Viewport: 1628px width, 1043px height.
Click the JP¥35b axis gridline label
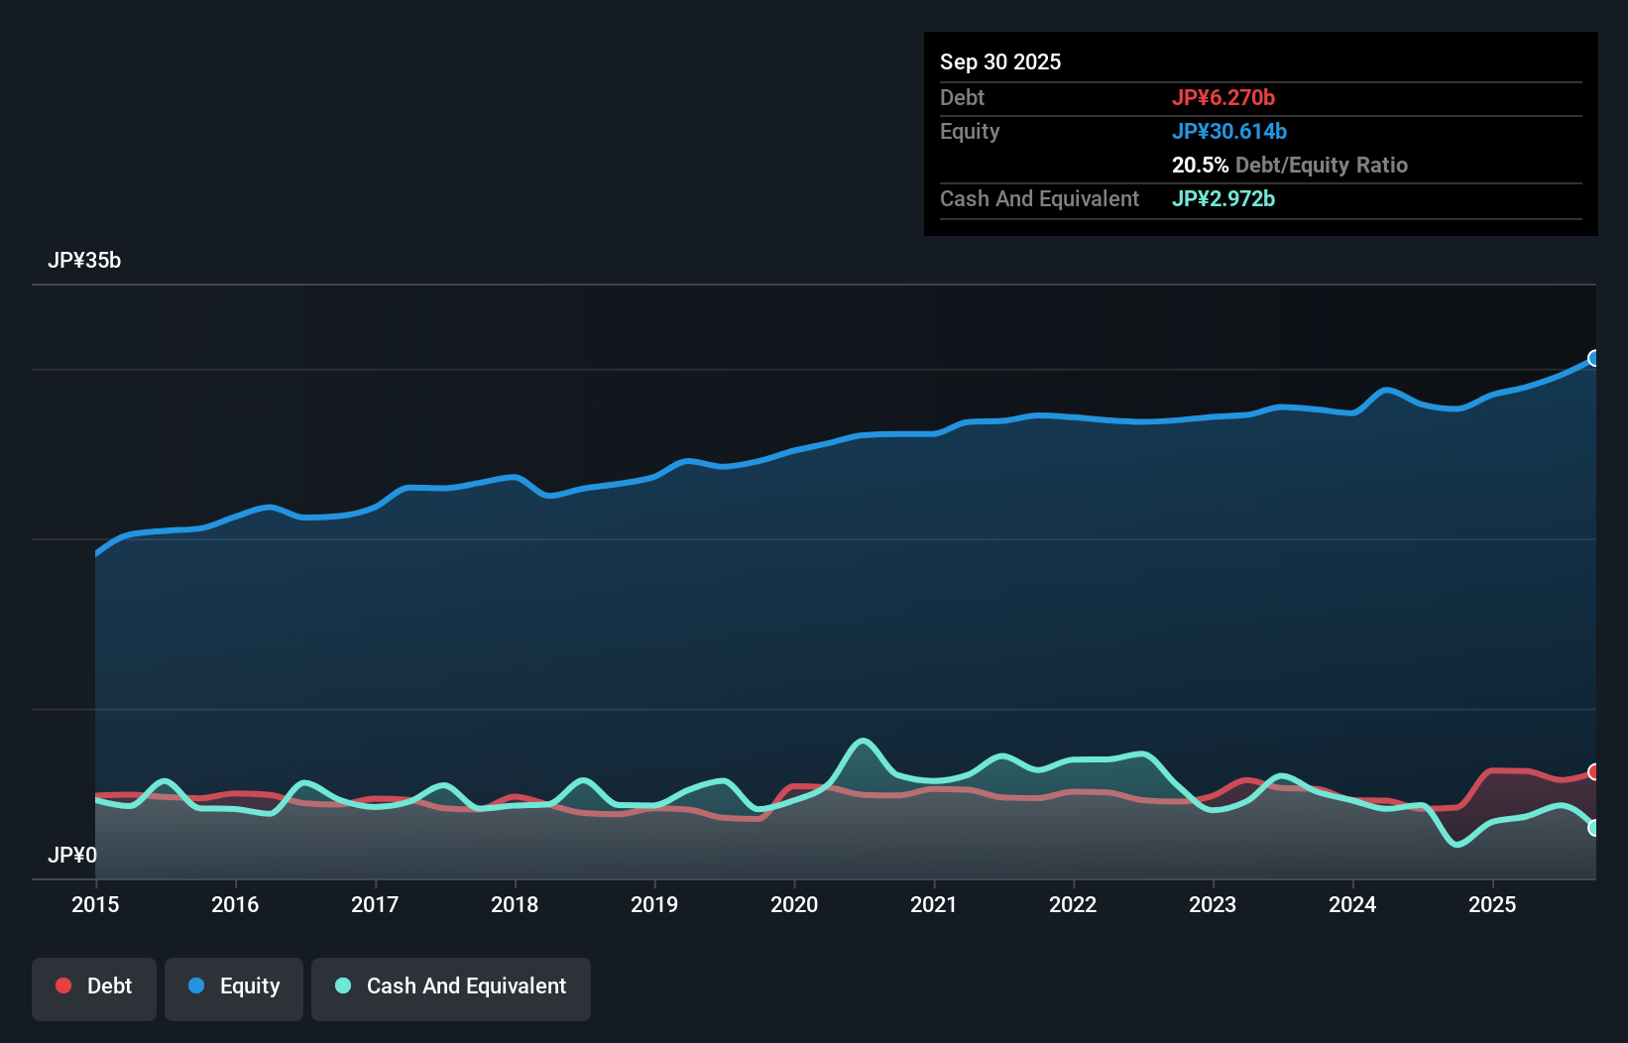[84, 261]
